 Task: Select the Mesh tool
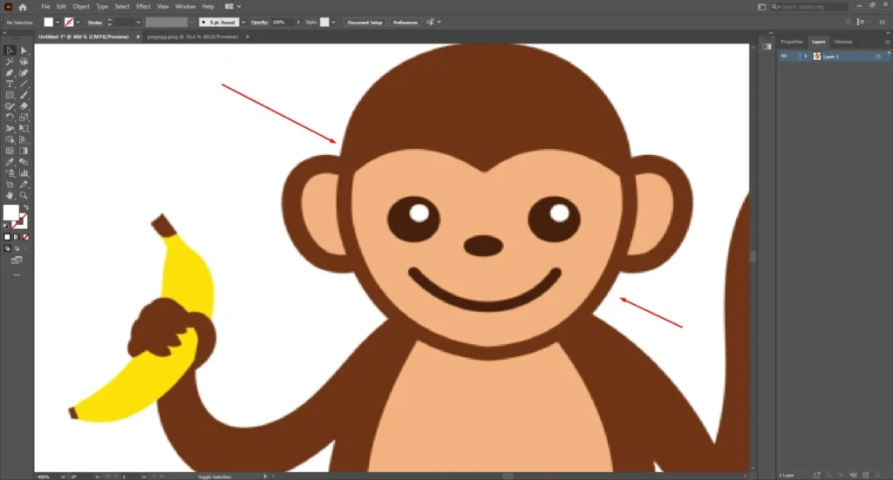pos(10,151)
